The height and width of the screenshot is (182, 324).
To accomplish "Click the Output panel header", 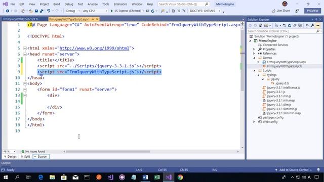I will [6, 163].
